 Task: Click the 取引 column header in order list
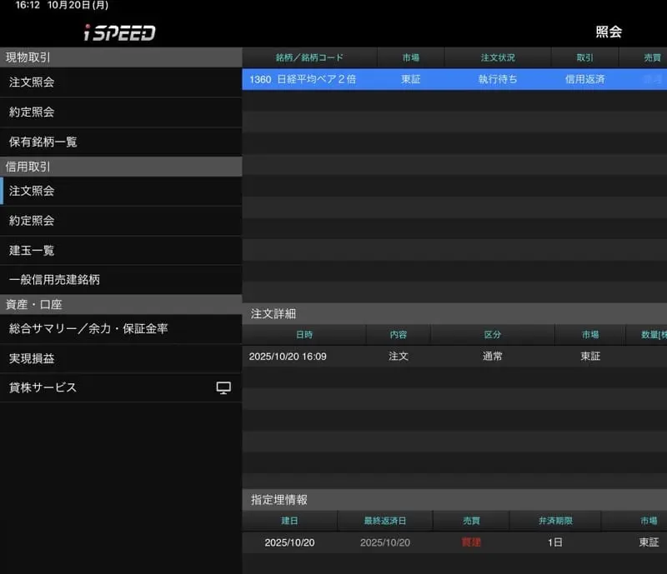coord(584,57)
